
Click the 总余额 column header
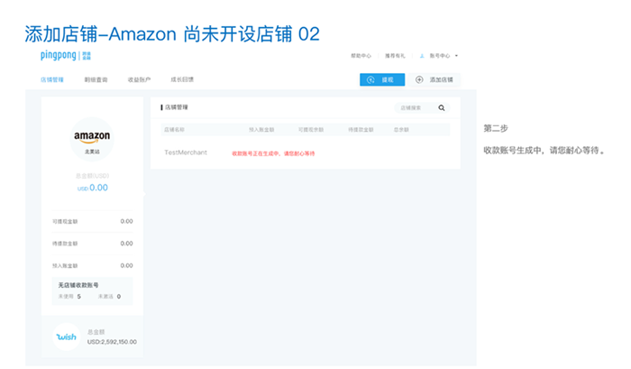[401, 130]
